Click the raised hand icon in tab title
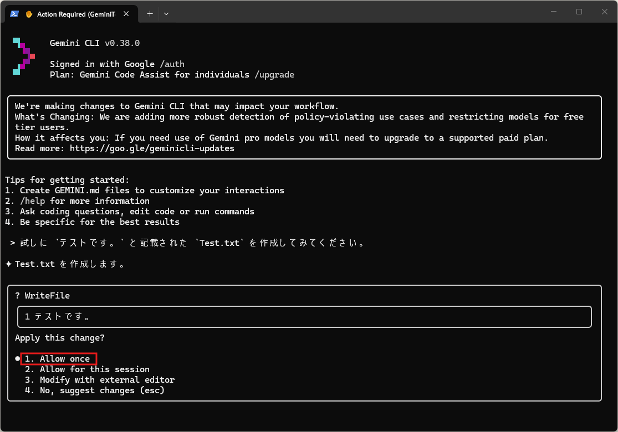 click(x=29, y=14)
